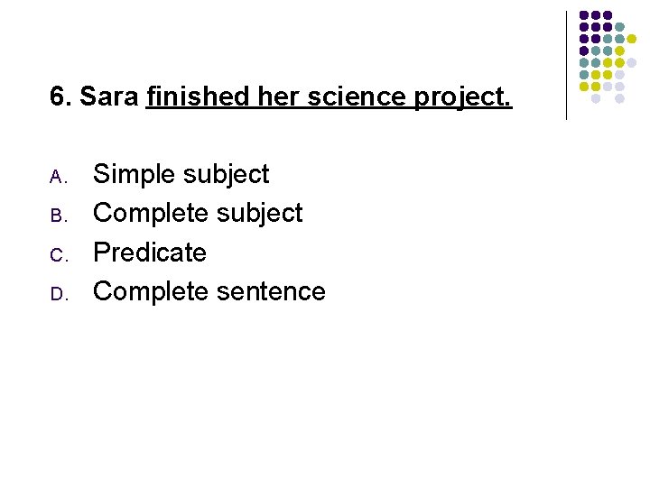The image size is (650, 487).
Task: Click the bottom-left pale lavender dot
Action: [596, 98]
